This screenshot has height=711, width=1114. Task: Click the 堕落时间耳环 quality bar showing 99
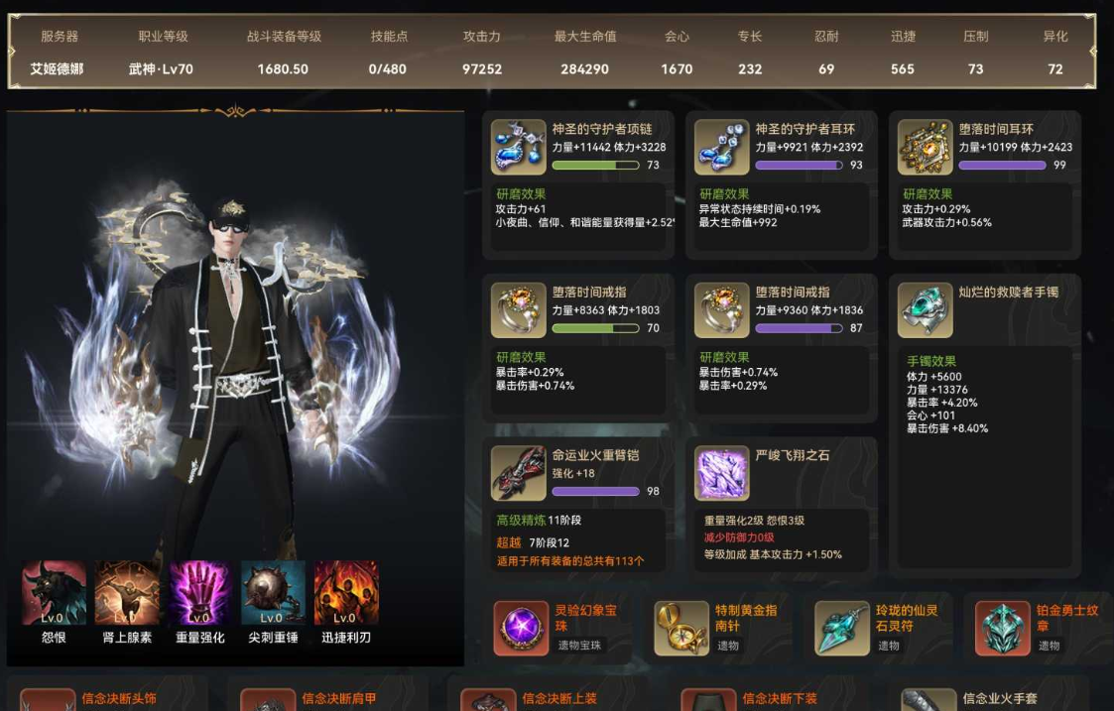[x=1002, y=165]
